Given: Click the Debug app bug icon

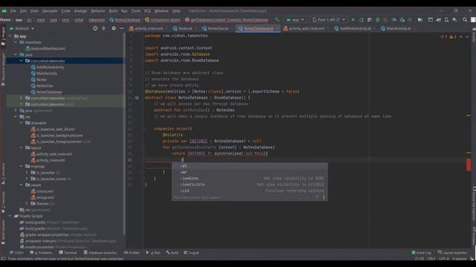Looking at the screenshot, I should pos(378,20).
